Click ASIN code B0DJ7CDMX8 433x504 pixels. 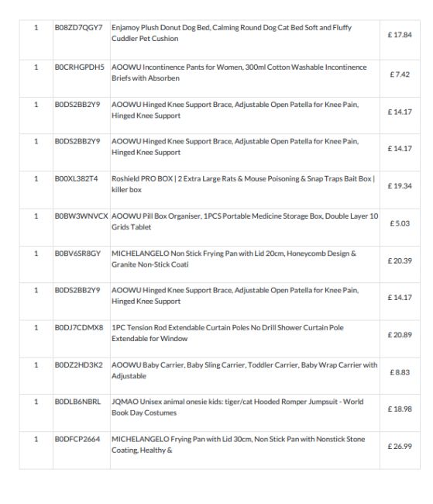(x=79, y=327)
